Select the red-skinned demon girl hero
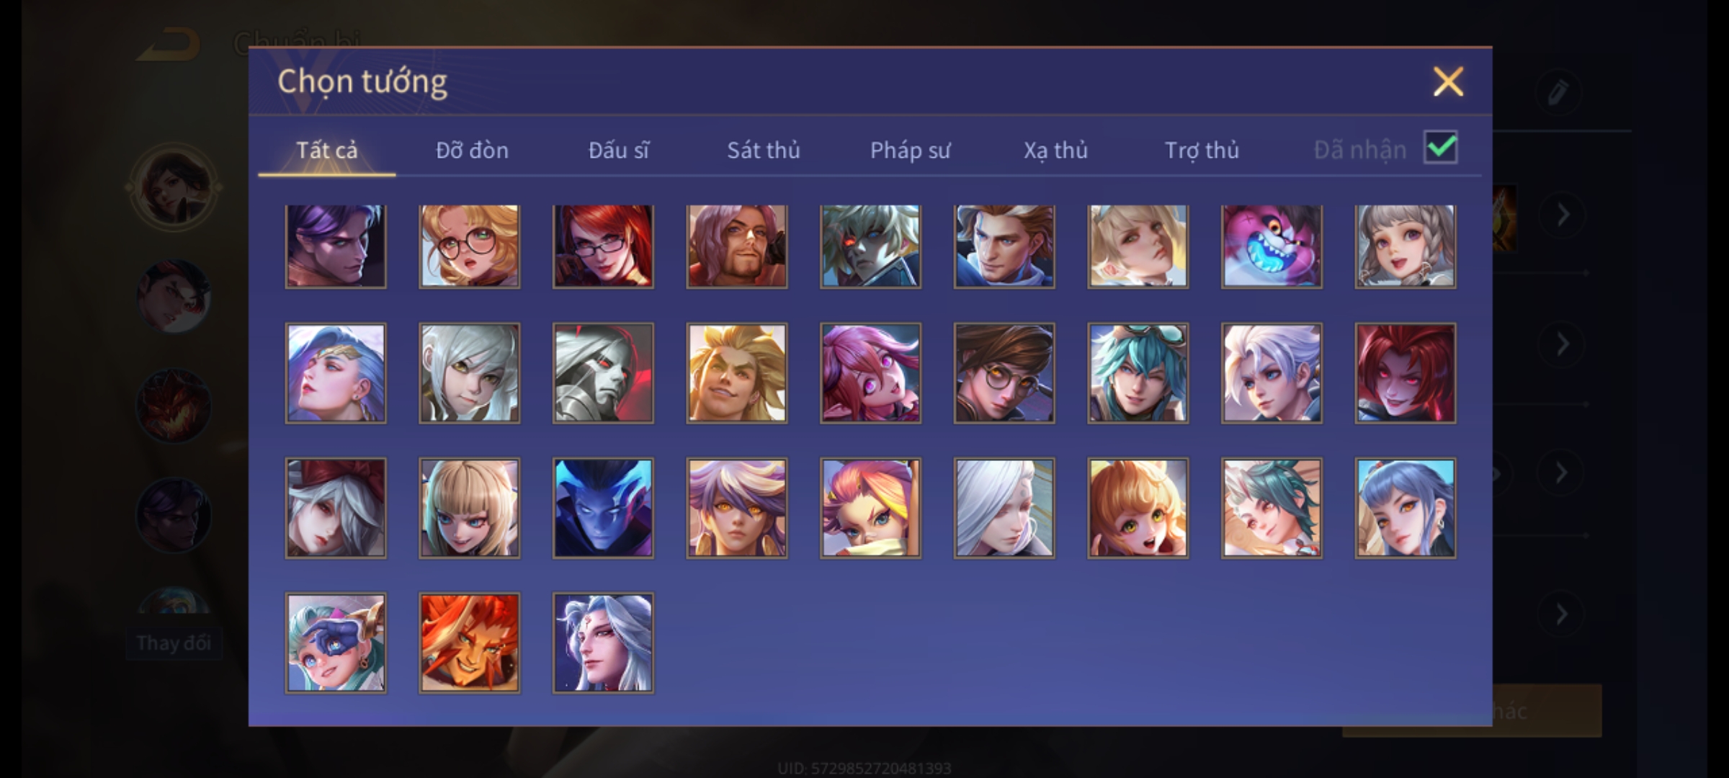Screen dimensions: 1729x778 pos(1405,373)
